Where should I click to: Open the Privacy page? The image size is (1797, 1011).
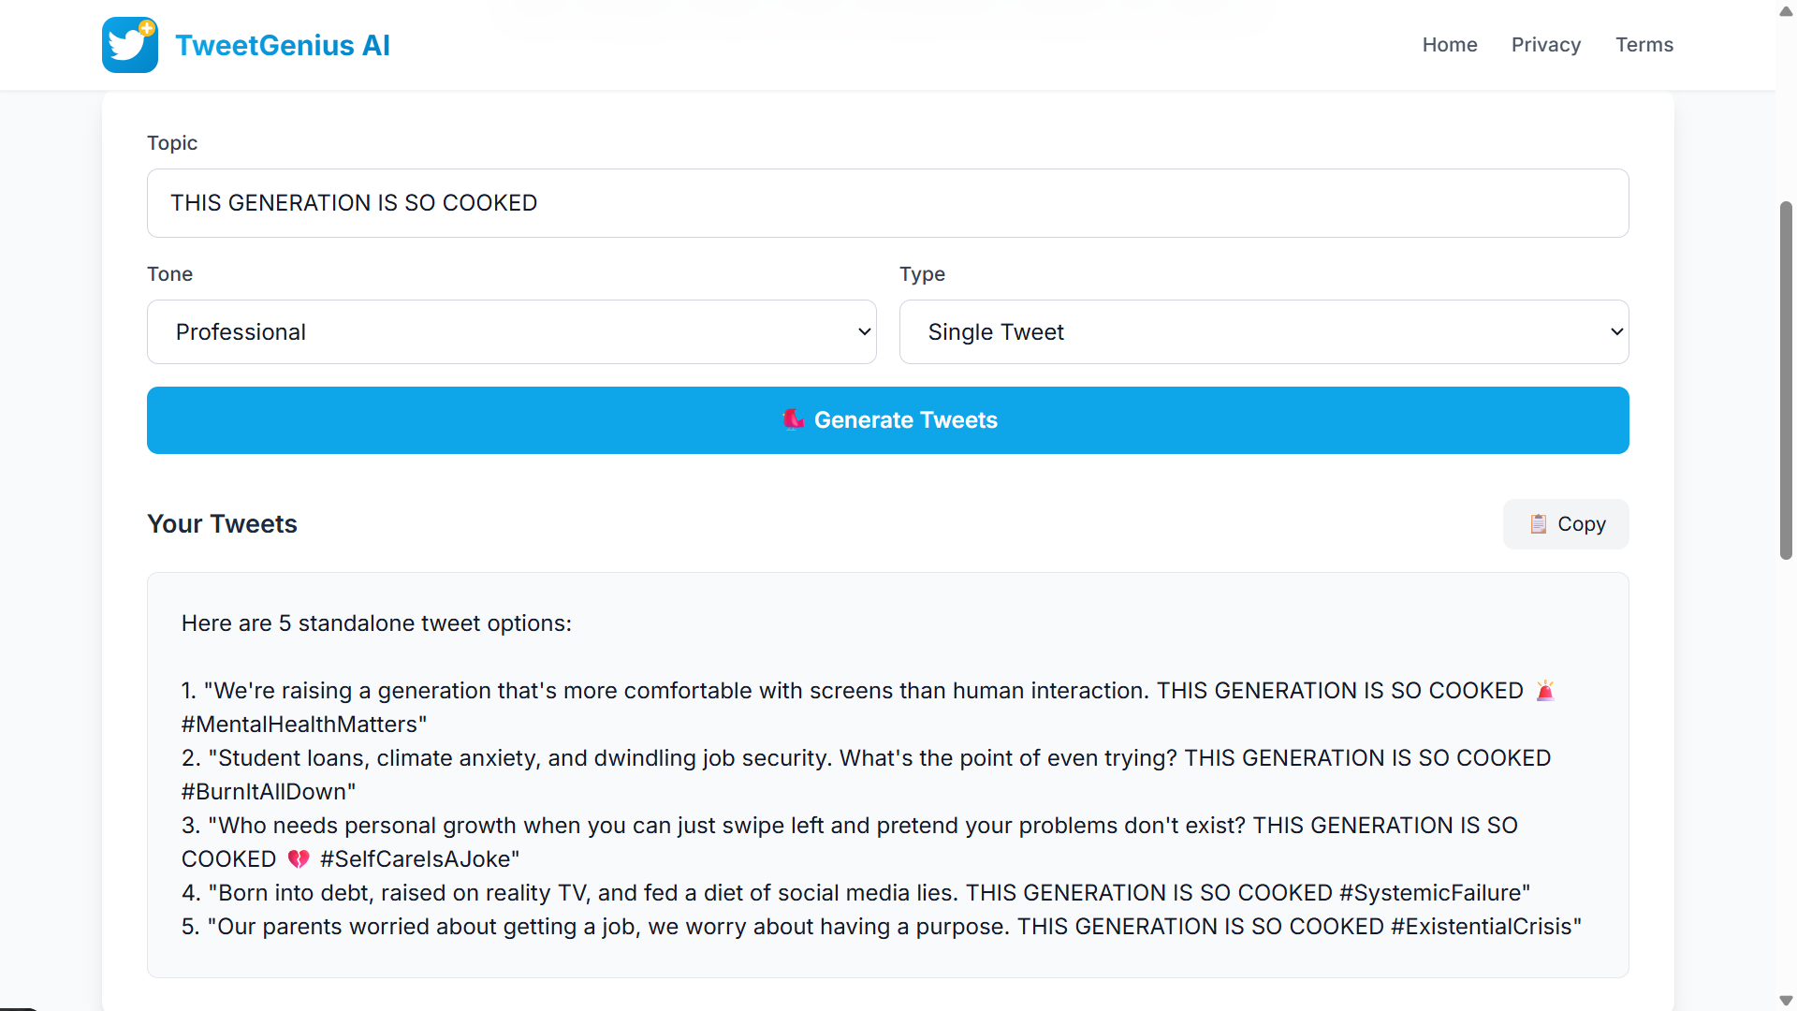(x=1546, y=44)
